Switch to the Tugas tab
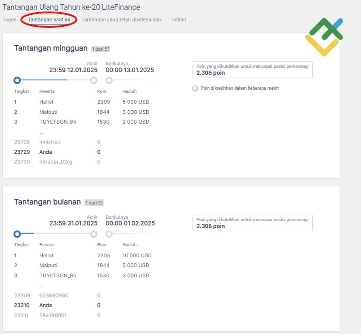 (9, 20)
